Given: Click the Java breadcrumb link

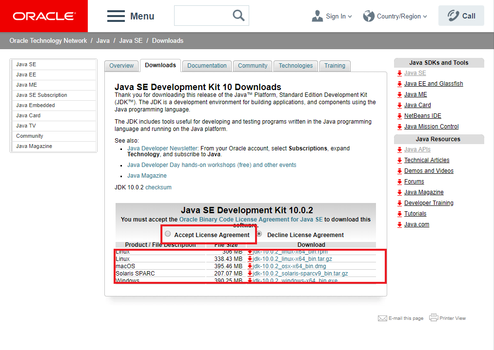Looking at the screenshot, I should [103, 40].
